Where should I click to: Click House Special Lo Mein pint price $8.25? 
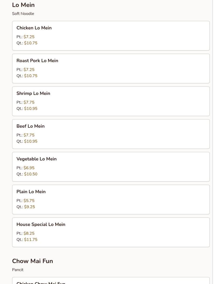pyautogui.click(x=29, y=233)
